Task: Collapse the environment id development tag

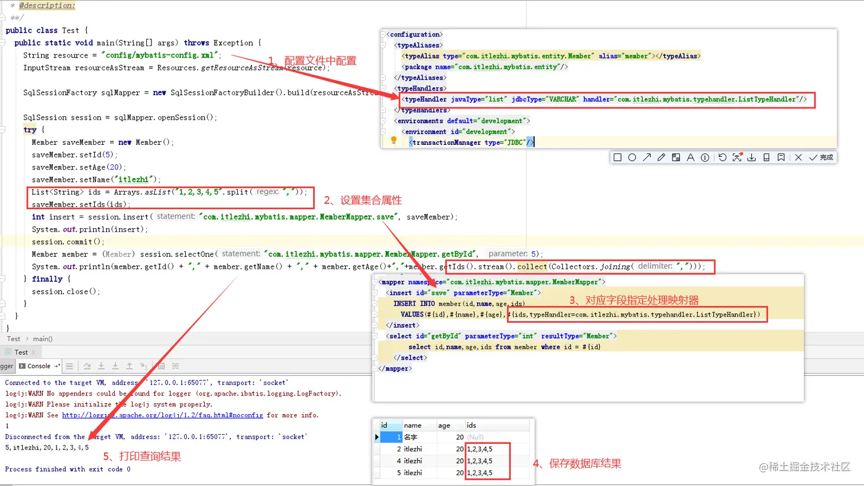Action: pyautogui.click(x=384, y=132)
